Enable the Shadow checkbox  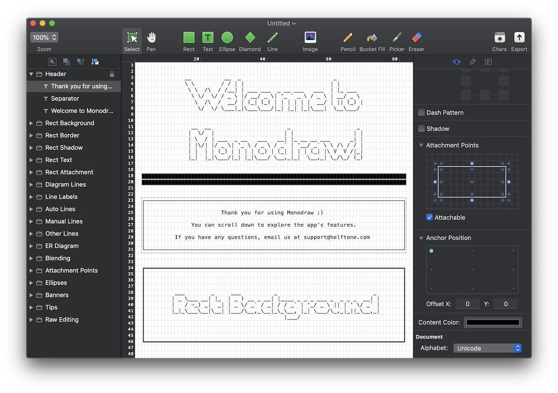tap(421, 128)
